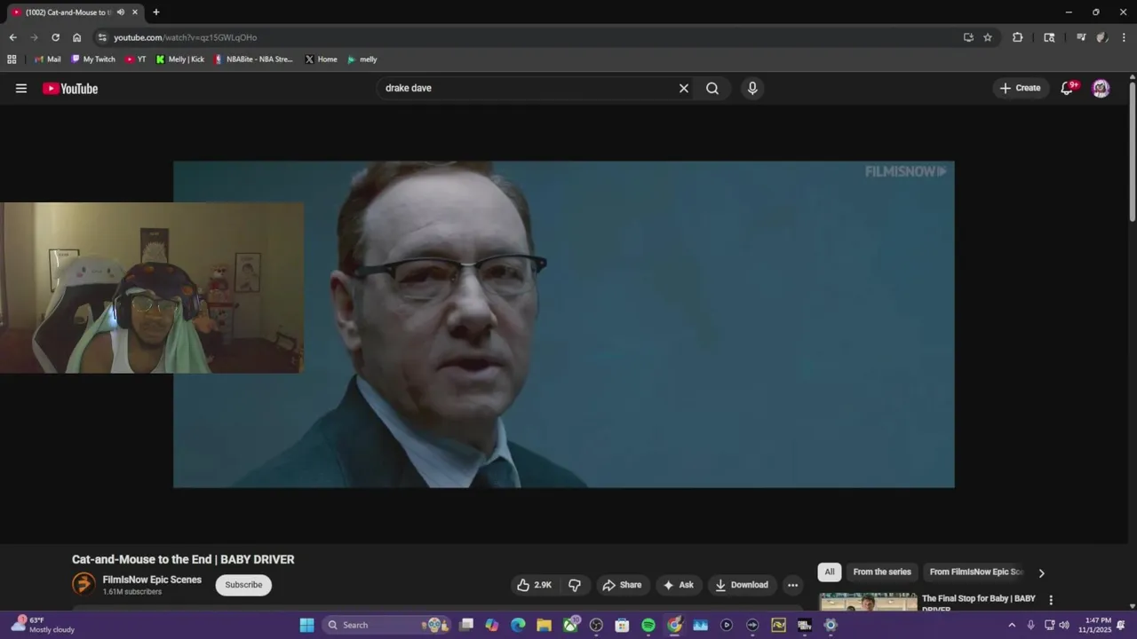Bookmark this page with star icon
The image size is (1137, 639).
point(988,37)
